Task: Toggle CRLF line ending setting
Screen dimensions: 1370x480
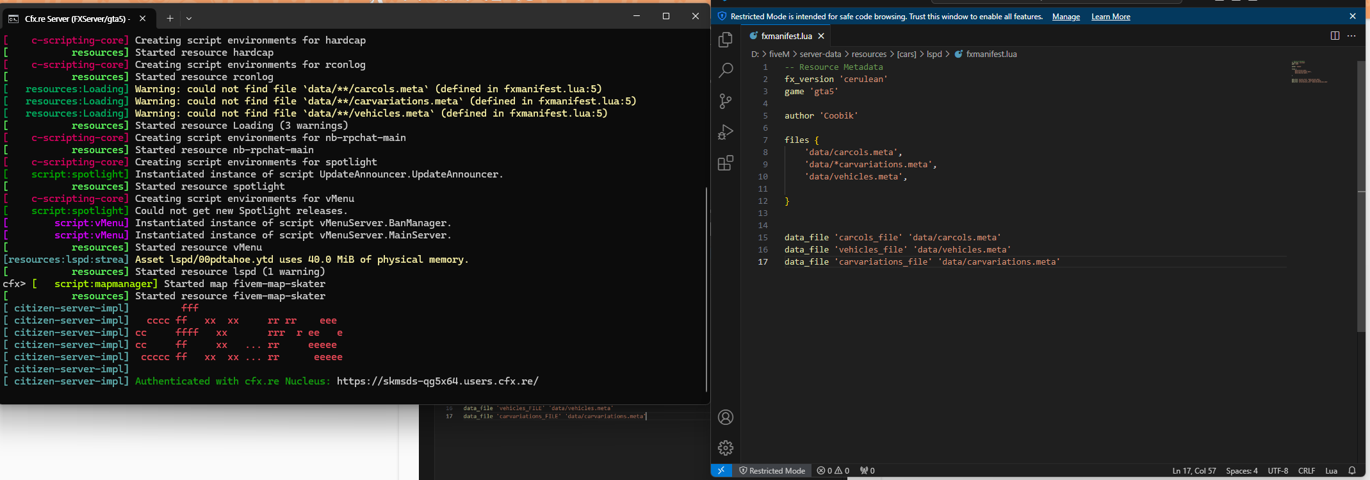Action: (1306, 470)
